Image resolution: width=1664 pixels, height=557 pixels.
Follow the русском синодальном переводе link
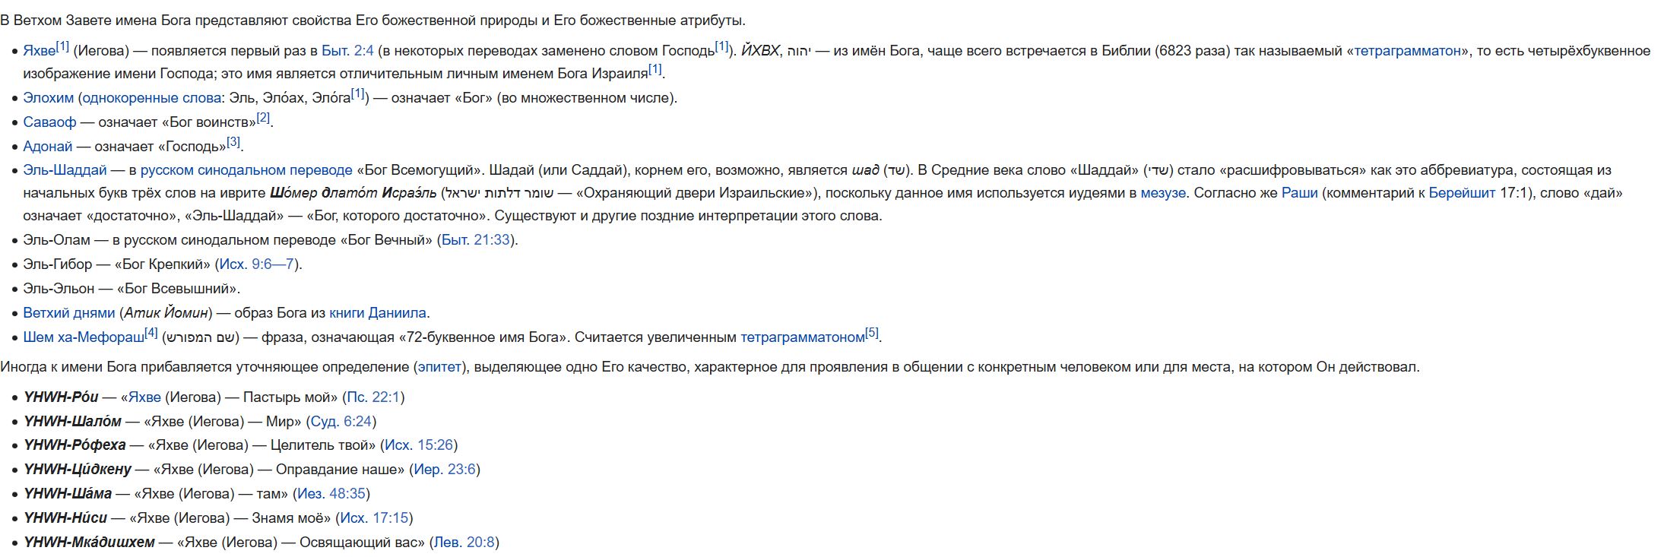click(x=246, y=170)
